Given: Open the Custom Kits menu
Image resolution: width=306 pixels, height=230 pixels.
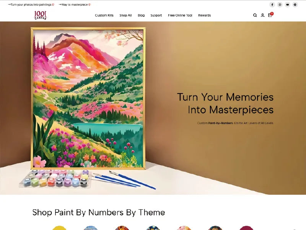Looking at the screenshot, I should click(104, 15).
